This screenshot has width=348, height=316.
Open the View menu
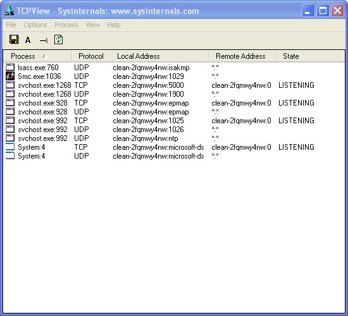click(92, 25)
